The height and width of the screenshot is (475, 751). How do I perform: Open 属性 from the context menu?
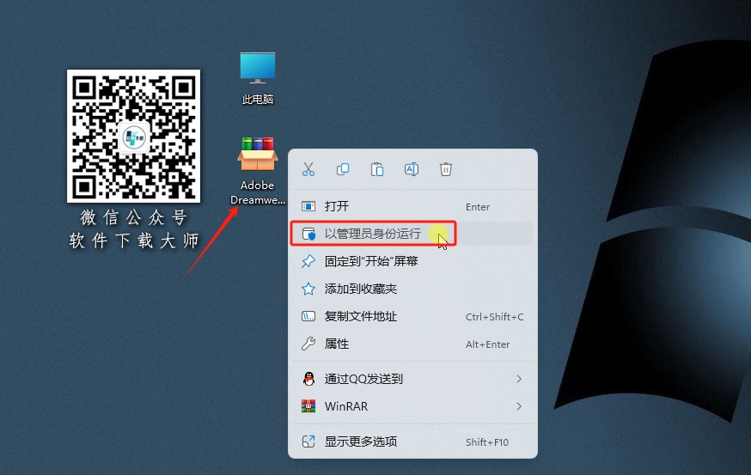pyautogui.click(x=412, y=344)
